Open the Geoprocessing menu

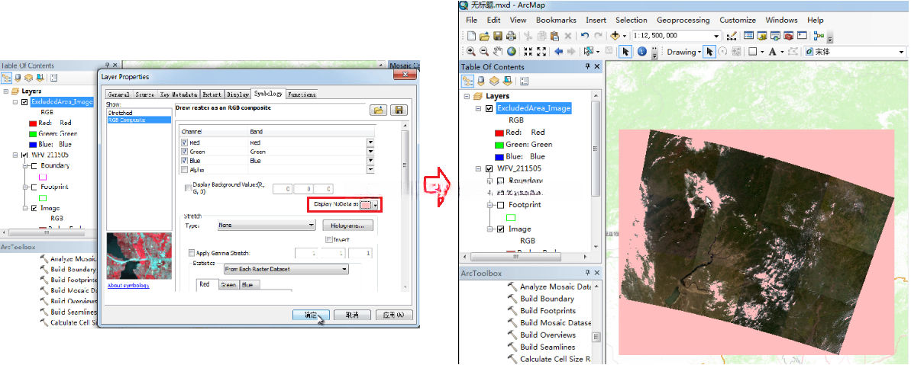pos(683,21)
